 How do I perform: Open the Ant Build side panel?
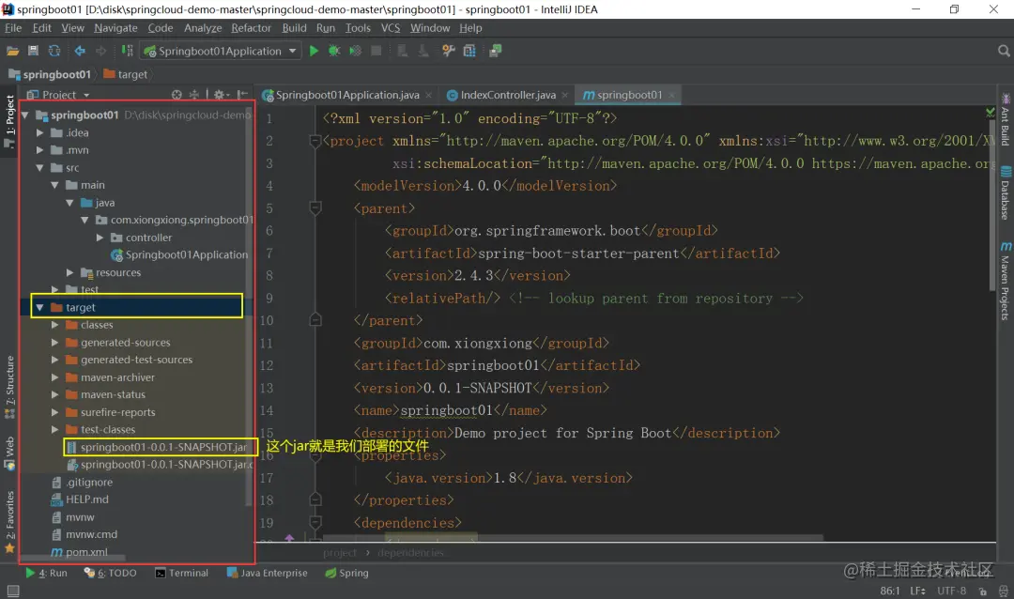pos(1005,120)
